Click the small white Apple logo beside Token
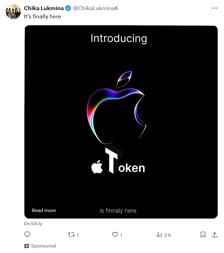This screenshot has height=253, width=224. click(x=97, y=167)
